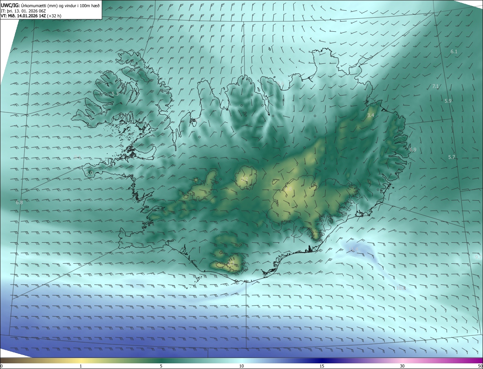Click the 'UWC/IG: Úrkomumætti (mm)' title line
Image resolution: width=483 pixels, height=369 pixels.
click(x=51, y=5)
